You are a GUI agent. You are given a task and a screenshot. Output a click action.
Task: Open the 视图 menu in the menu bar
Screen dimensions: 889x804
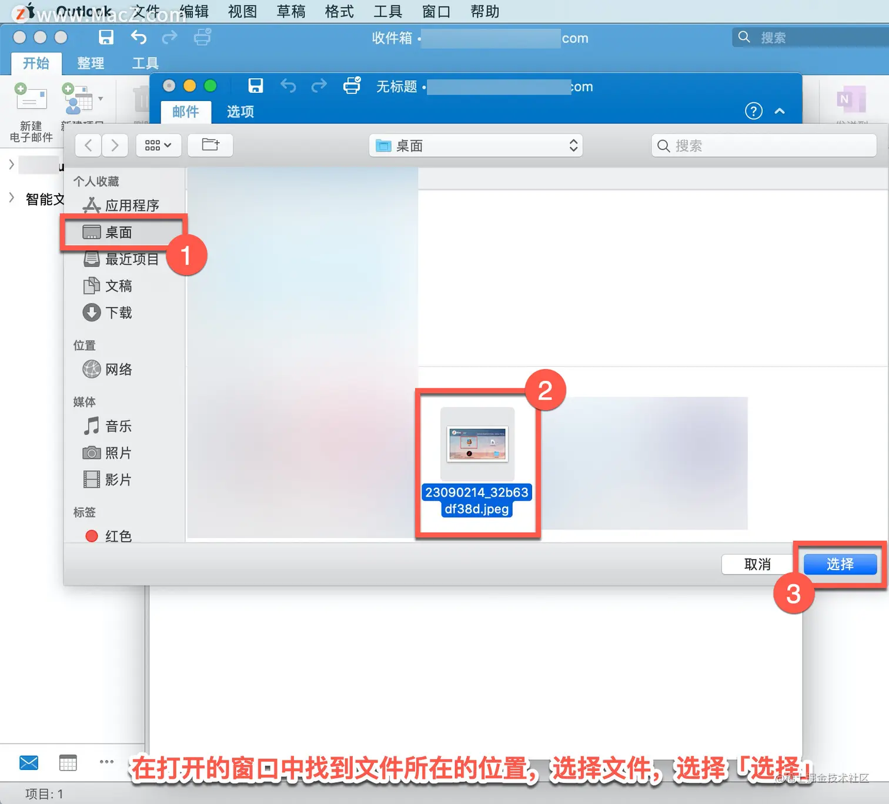[x=243, y=11]
